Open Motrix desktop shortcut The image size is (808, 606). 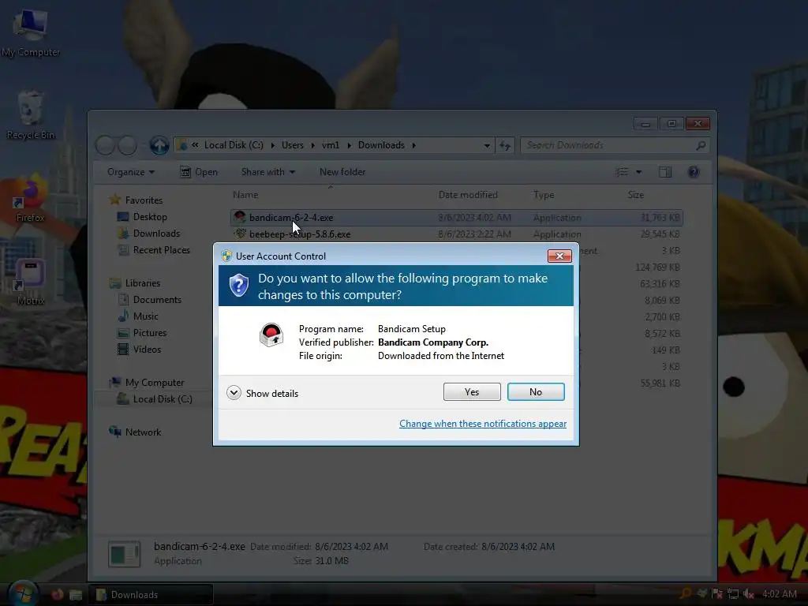click(31, 282)
